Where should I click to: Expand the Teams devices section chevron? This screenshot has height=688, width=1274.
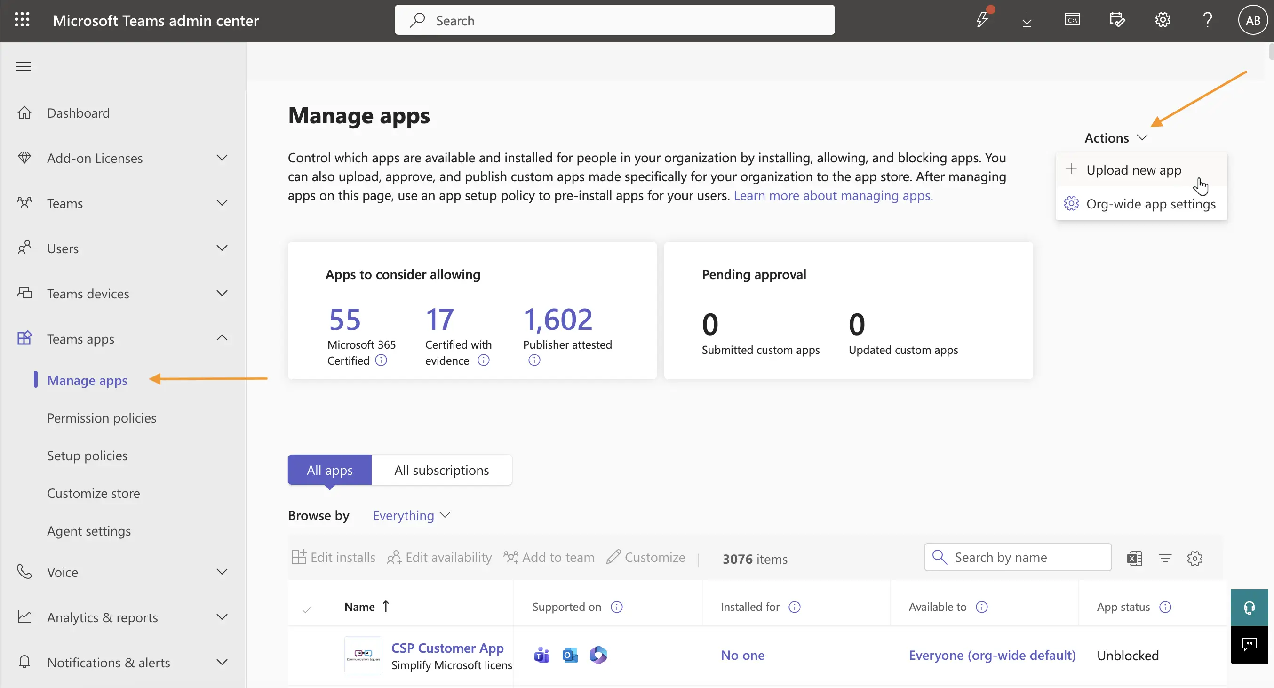(222, 293)
